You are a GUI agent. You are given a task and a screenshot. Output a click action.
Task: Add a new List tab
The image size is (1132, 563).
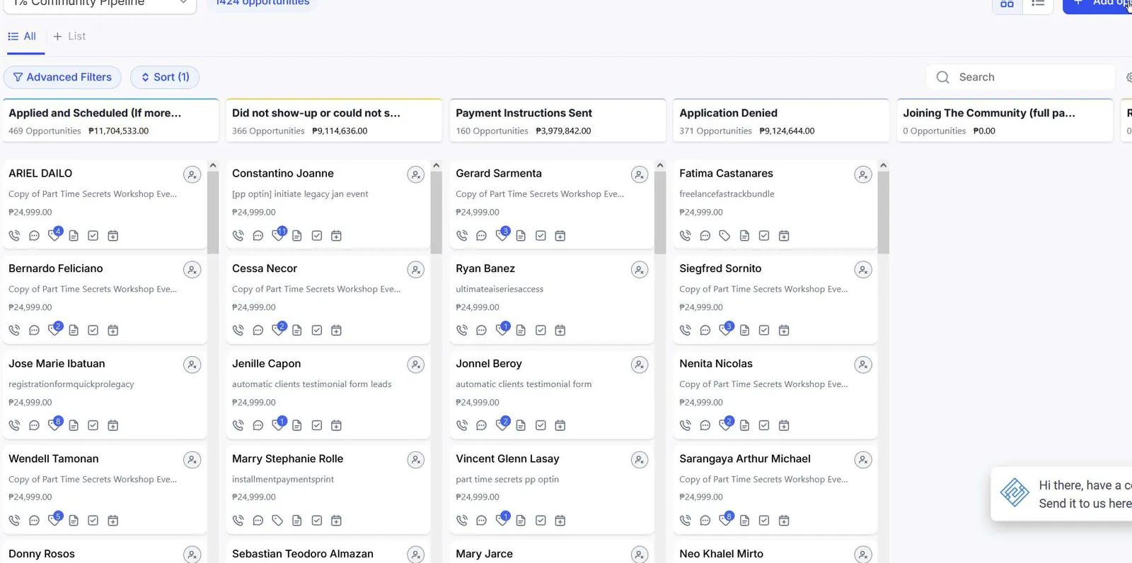[x=69, y=37]
